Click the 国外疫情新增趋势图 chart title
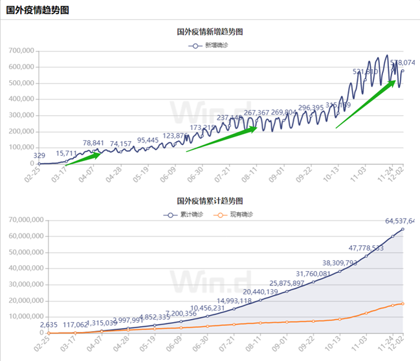 tap(210, 32)
